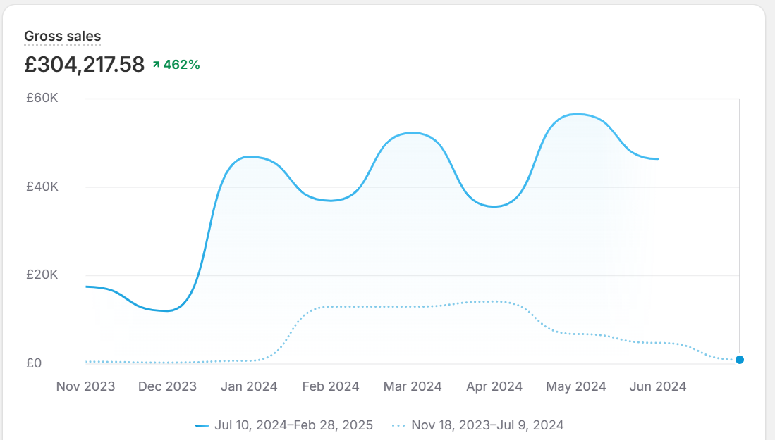Click the green upward arrow icon

pyautogui.click(x=156, y=64)
